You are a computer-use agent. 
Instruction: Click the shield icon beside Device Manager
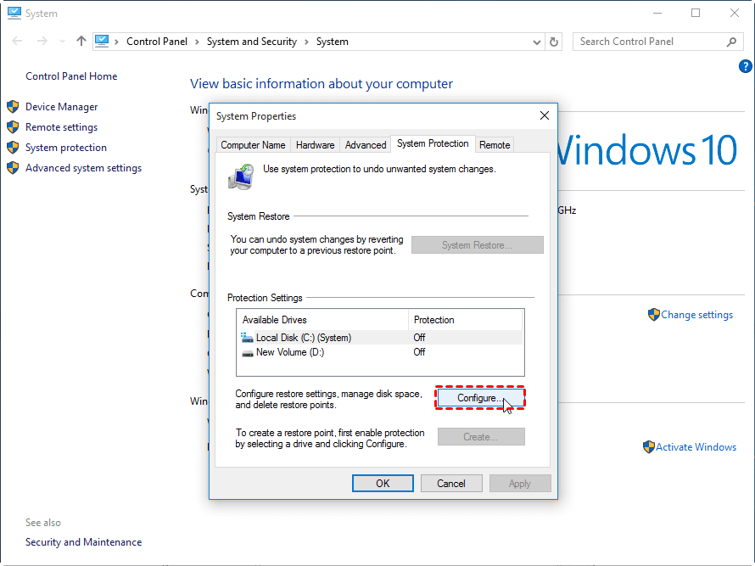point(13,106)
